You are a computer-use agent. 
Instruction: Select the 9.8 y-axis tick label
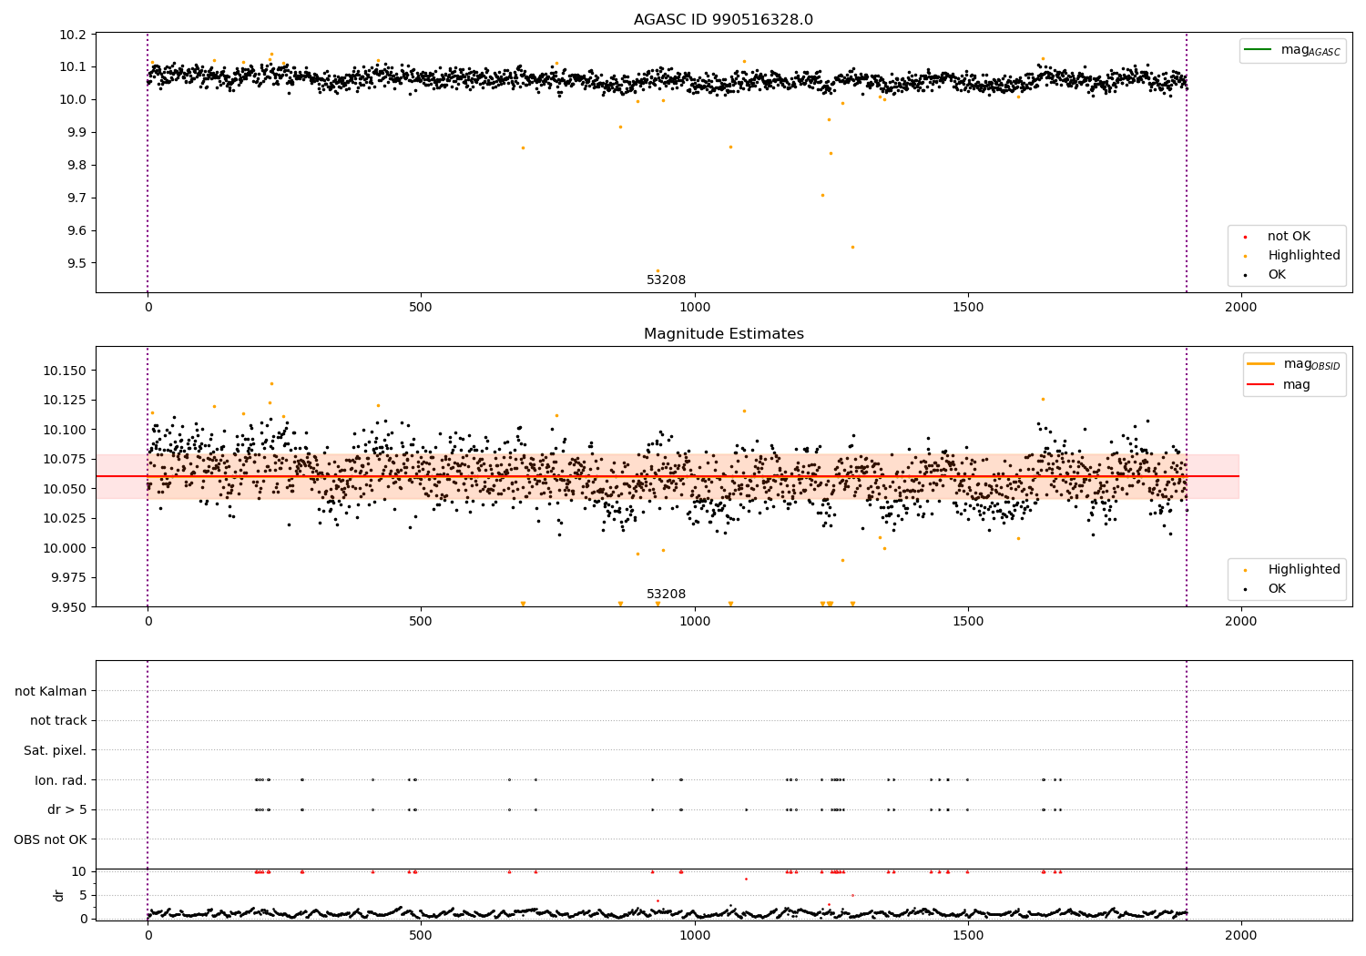[76, 166]
